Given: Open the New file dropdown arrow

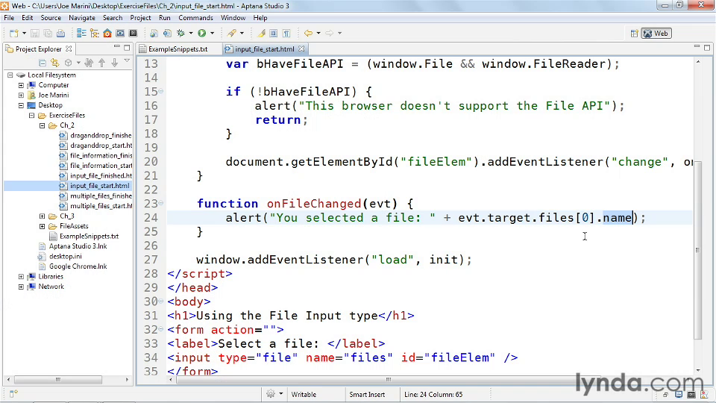Looking at the screenshot, I should coord(24,34).
